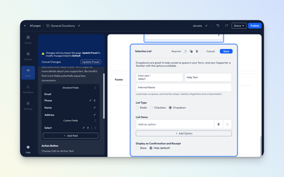Delete the Selection List field
Image resolution: width=284 pixels, height=177 pixels.
coord(197,51)
